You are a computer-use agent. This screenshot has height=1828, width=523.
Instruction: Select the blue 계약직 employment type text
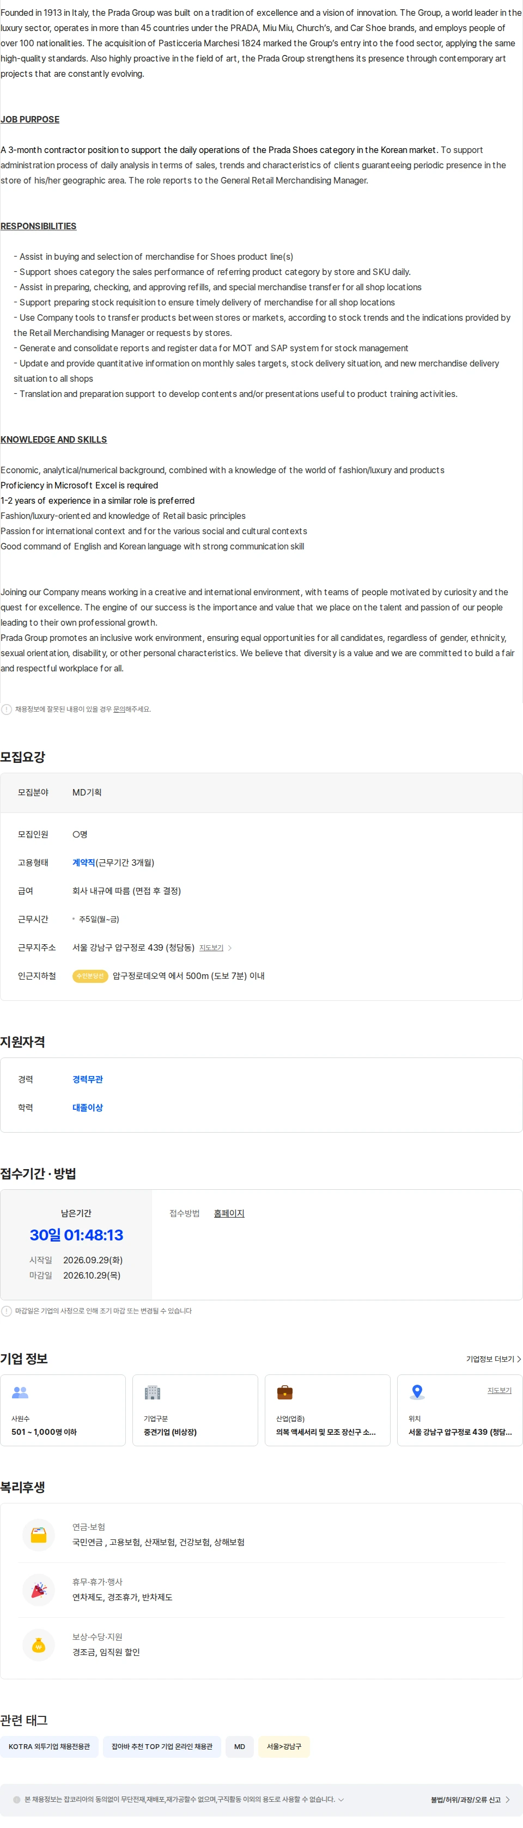(84, 862)
